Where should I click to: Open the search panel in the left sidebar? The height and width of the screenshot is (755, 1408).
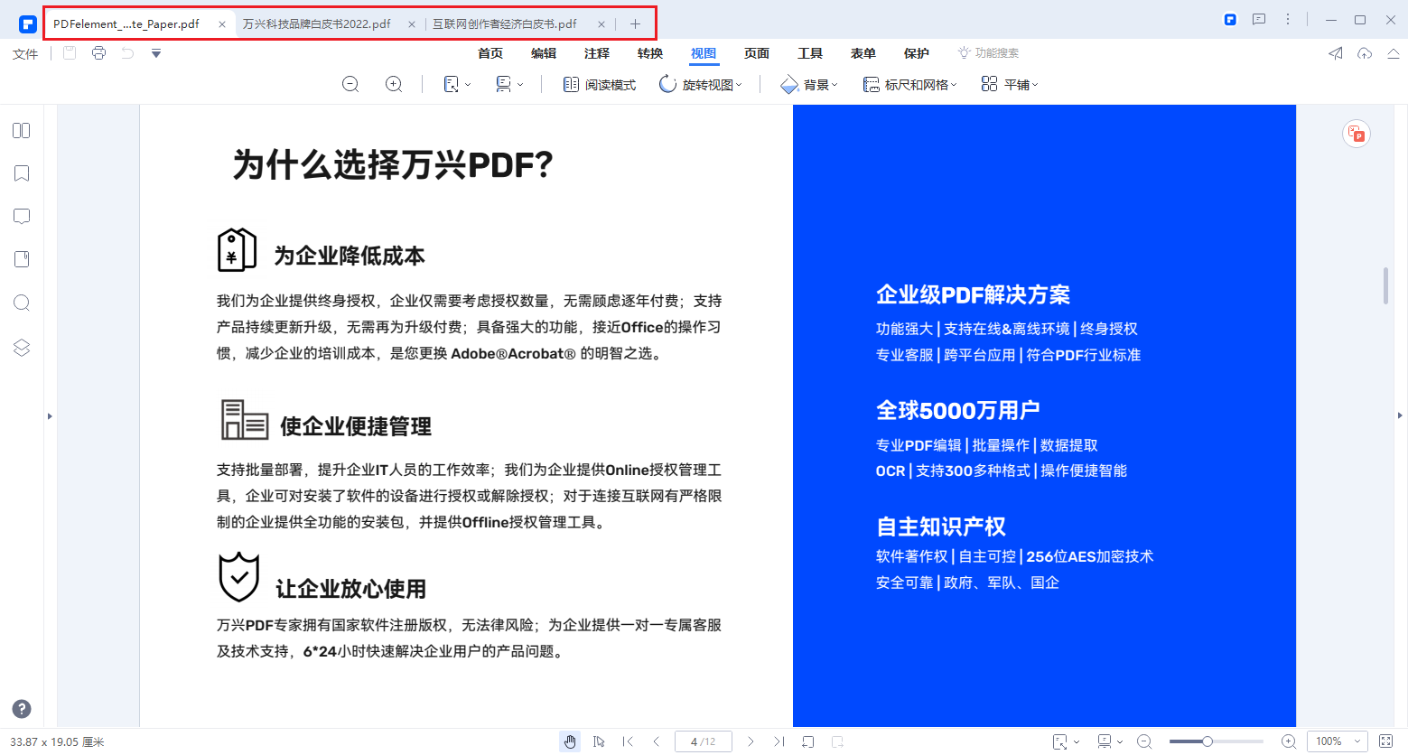pos(21,303)
